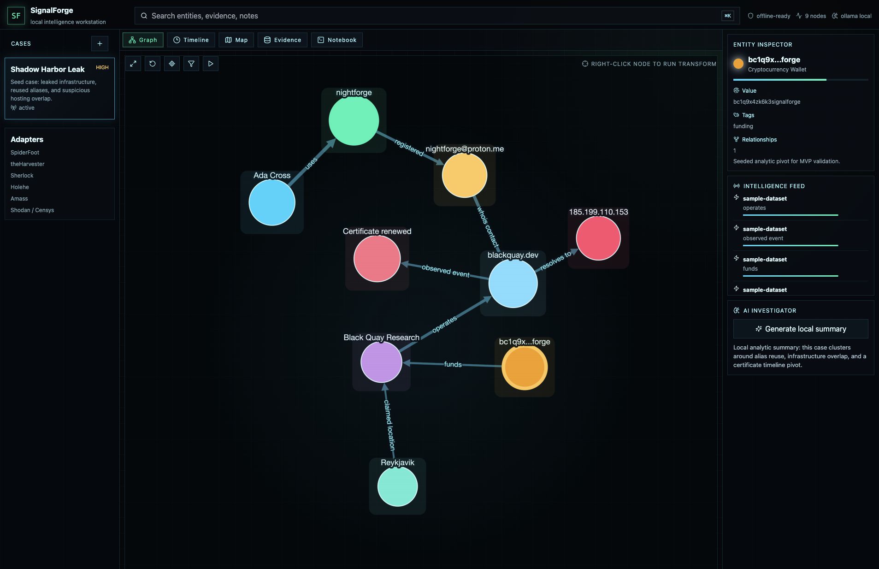Click the 'funds' edge label
Screen dimensions: 879x569
coord(453,364)
